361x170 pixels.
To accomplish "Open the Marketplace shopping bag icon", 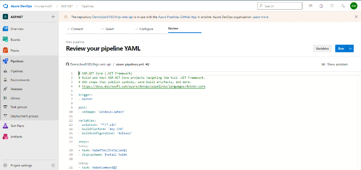I will click(x=321, y=6).
